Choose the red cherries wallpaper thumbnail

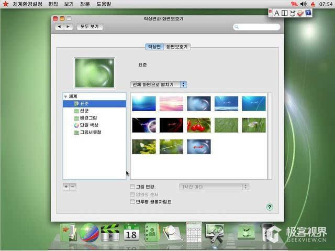point(199,125)
